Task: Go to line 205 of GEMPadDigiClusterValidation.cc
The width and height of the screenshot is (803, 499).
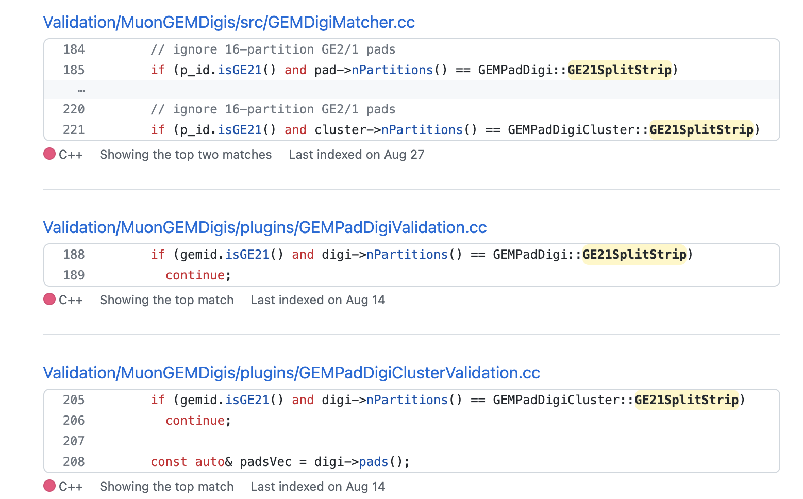Action: pyautogui.click(x=74, y=400)
